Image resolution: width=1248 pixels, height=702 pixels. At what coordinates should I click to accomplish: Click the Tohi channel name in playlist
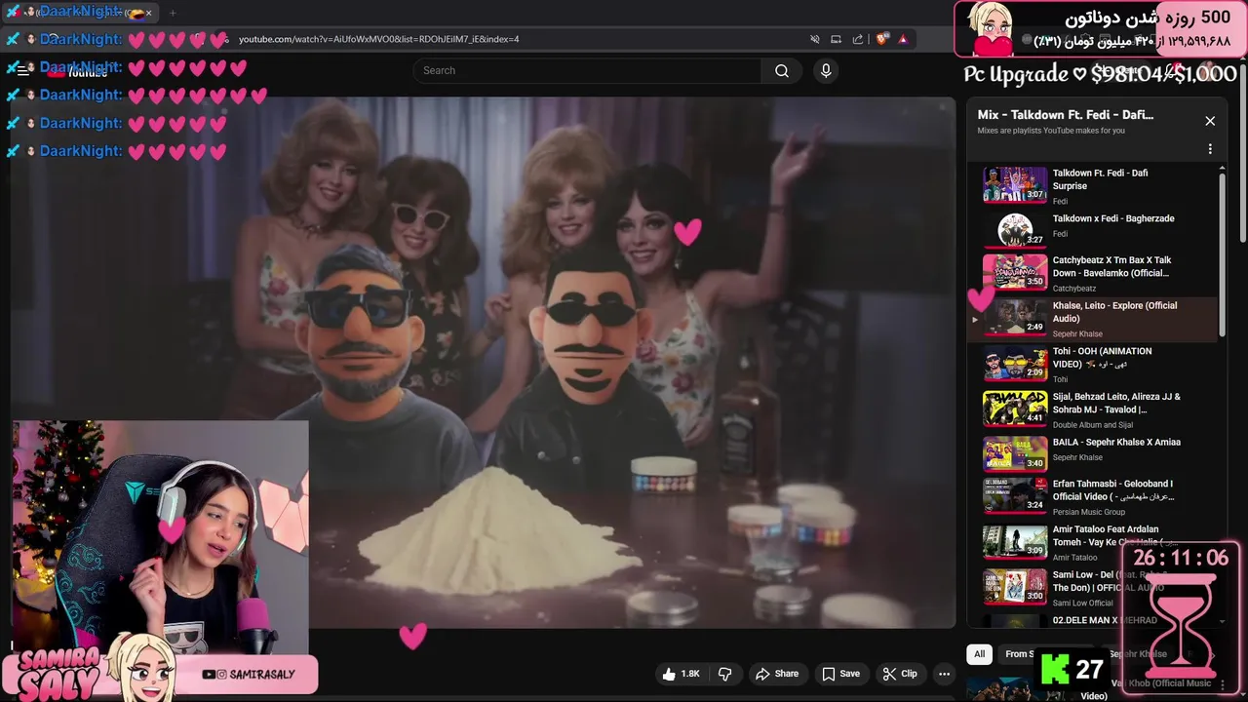pyautogui.click(x=1060, y=379)
